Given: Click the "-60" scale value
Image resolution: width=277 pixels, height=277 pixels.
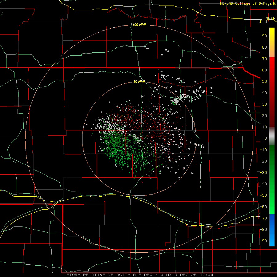Looking at the screenshot, I should point(263,207).
